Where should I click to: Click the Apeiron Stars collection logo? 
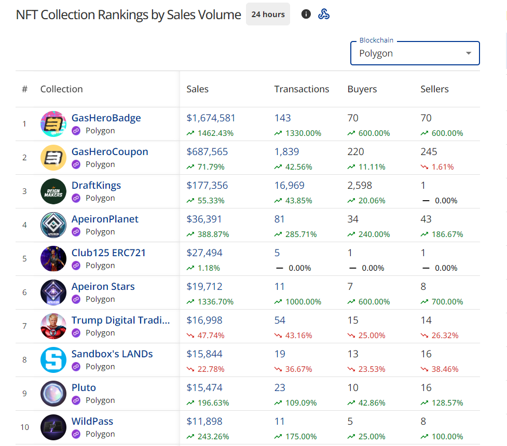tap(53, 292)
